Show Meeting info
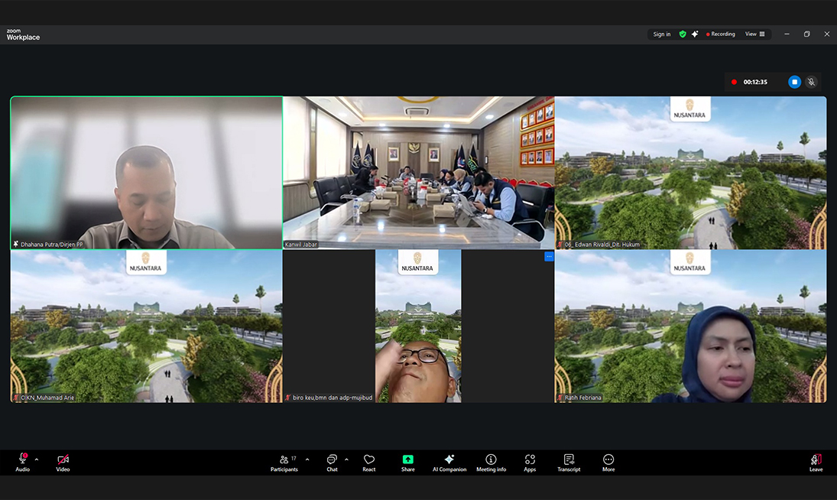The height and width of the screenshot is (500, 837). pos(491,462)
